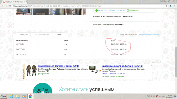
Task: Open Chrome menu with three dots
Action: click(x=175, y=6)
